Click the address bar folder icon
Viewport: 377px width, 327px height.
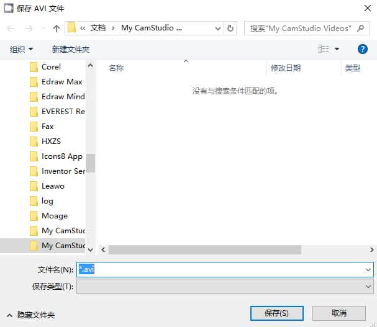click(71, 28)
